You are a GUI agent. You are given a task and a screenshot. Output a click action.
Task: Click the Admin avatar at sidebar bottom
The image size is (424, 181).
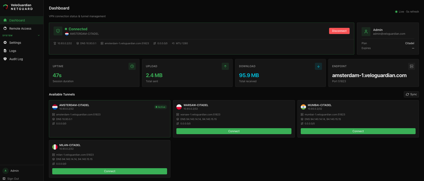5,171
